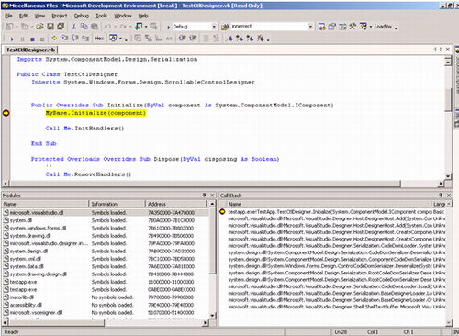Click the Toggle Bookmark flag icon
Viewport: 459px width, 336px height.
(229, 39)
